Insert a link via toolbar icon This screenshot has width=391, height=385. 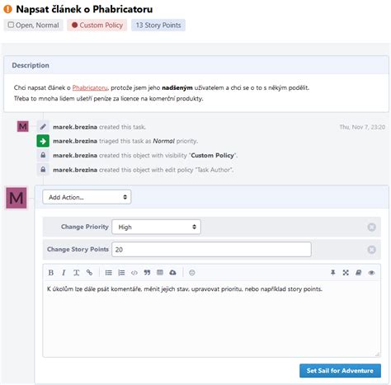point(89,273)
